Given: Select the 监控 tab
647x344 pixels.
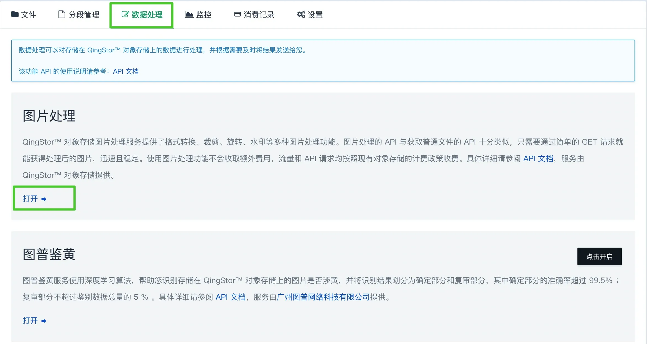Looking at the screenshot, I should [x=203, y=15].
